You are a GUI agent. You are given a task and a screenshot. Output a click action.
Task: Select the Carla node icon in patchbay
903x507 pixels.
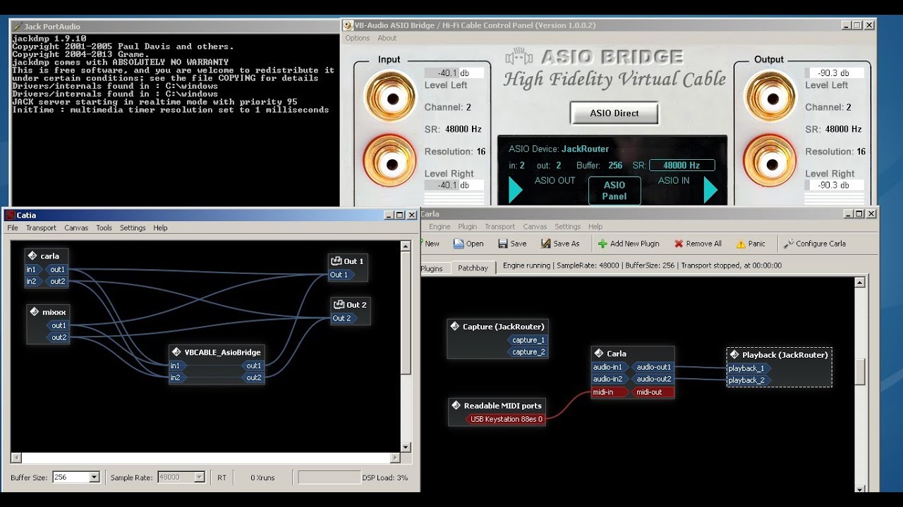599,353
